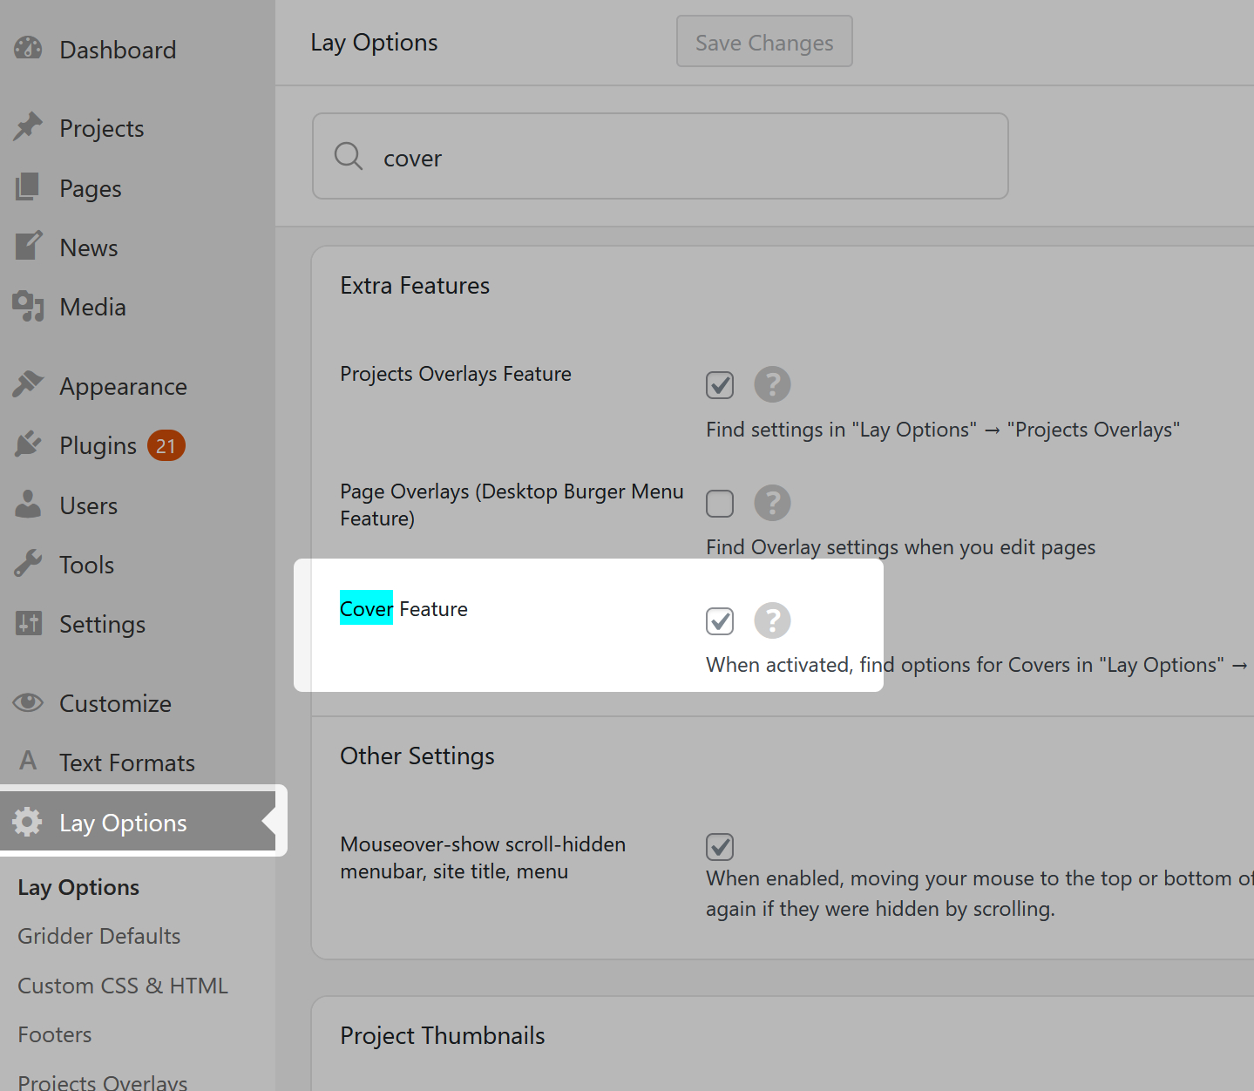Enable the Page Overlays checkbox
The image size is (1254, 1091).
coord(720,504)
